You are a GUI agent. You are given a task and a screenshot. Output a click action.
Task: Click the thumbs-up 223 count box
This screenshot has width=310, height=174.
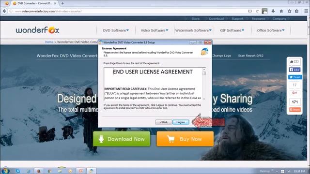click(294, 61)
